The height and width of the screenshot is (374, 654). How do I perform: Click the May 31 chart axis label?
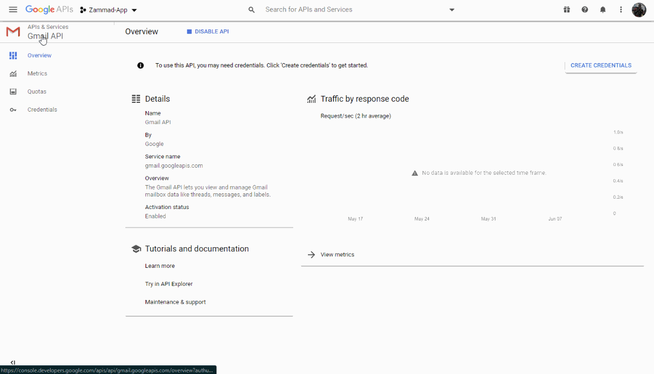(x=488, y=219)
